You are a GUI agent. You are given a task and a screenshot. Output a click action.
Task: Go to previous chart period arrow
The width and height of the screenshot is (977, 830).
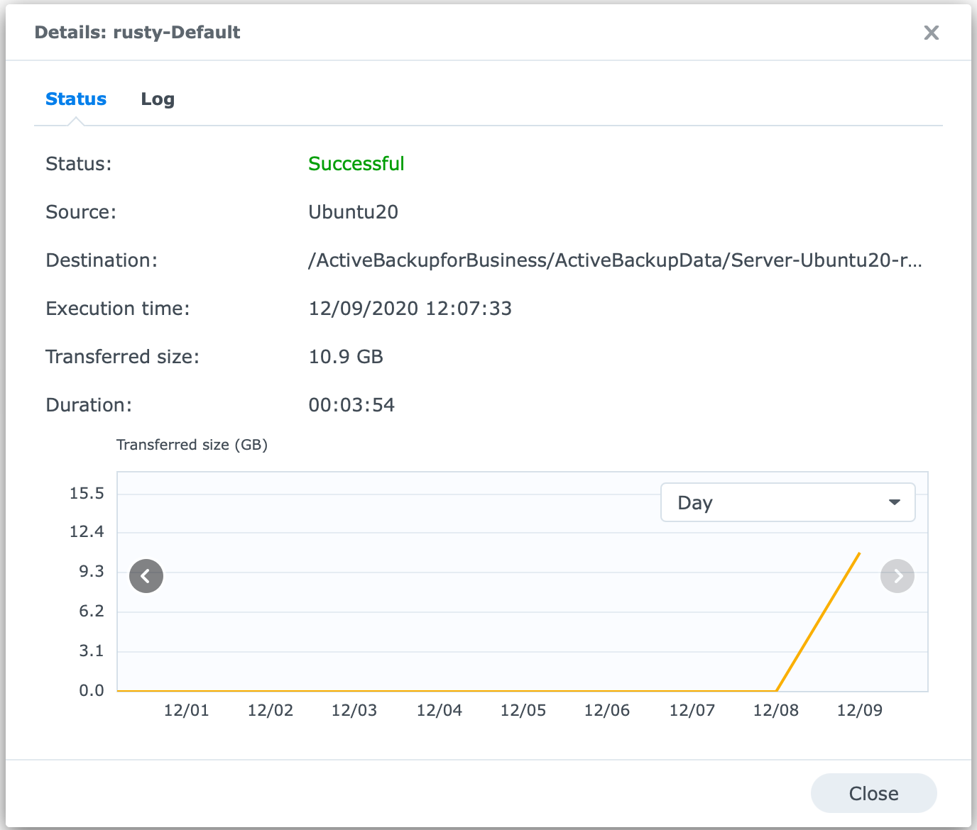click(146, 576)
